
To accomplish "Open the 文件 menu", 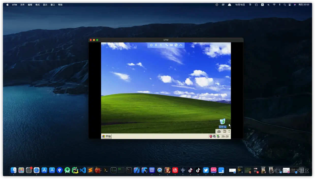I will 22,5.
